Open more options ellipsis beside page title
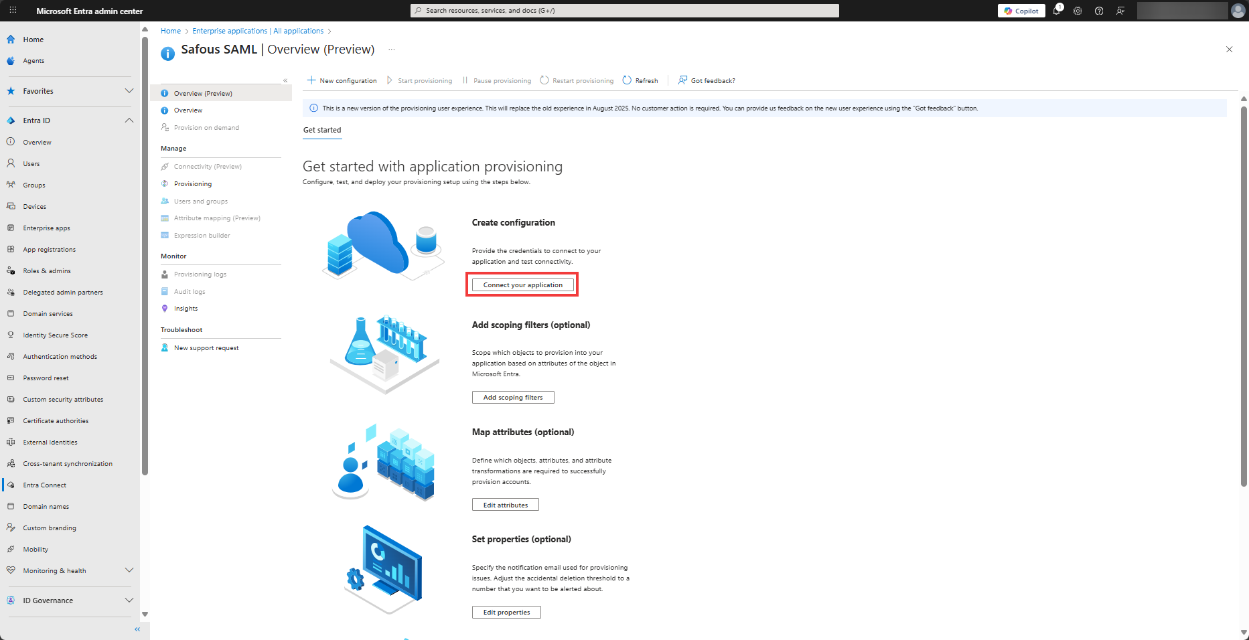The image size is (1249, 640). [x=392, y=50]
